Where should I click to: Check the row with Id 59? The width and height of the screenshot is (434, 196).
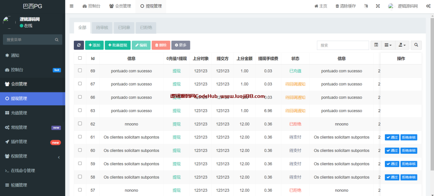tap(80, 163)
